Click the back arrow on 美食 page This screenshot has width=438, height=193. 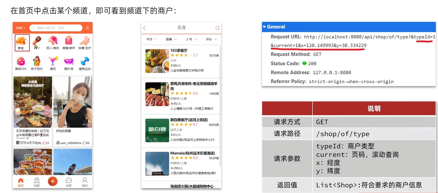[145, 28]
